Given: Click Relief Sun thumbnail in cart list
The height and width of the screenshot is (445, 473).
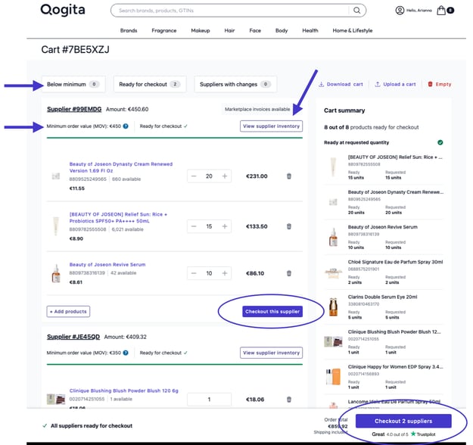Looking at the screenshot, I should (x=56, y=226).
